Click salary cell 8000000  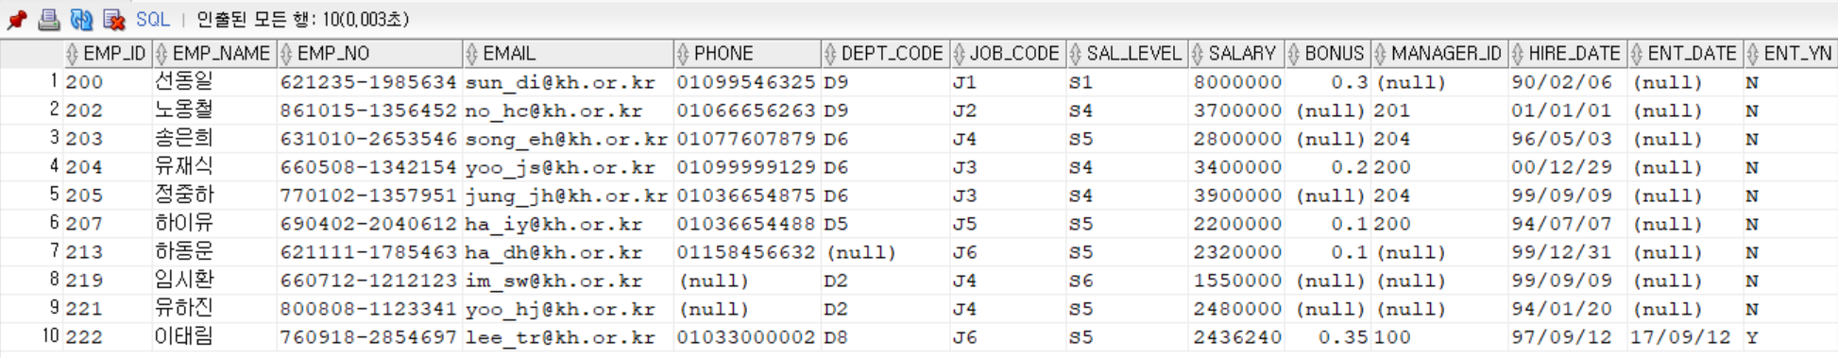pos(1237,82)
